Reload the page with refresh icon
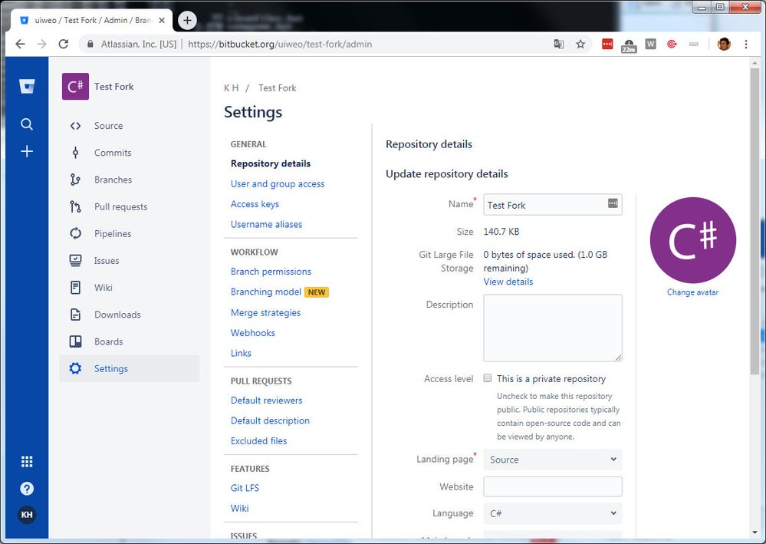This screenshot has width=766, height=544. [64, 44]
